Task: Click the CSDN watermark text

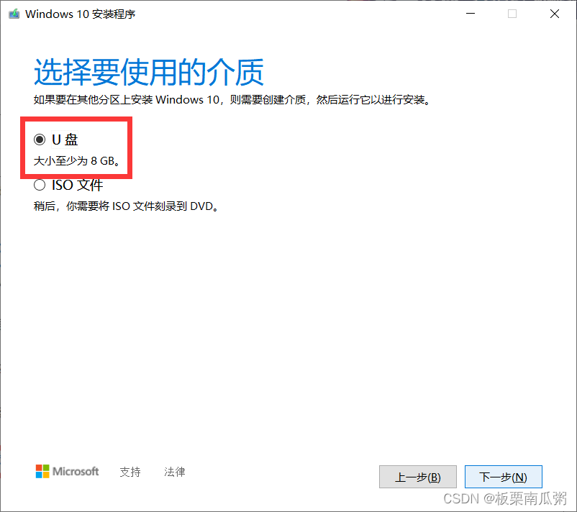Action: pyautogui.click(x=505, y=499)
